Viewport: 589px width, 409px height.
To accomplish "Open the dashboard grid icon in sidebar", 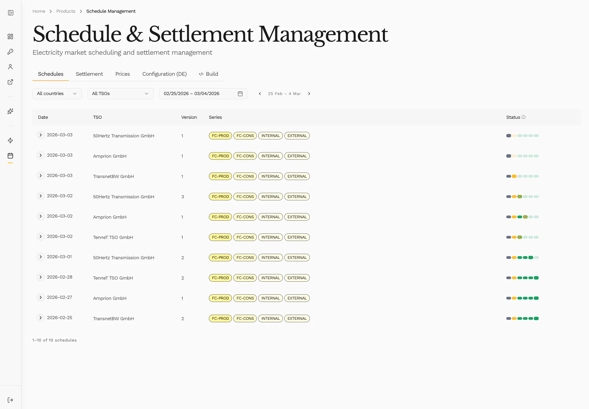I will [x=10, y=36].
